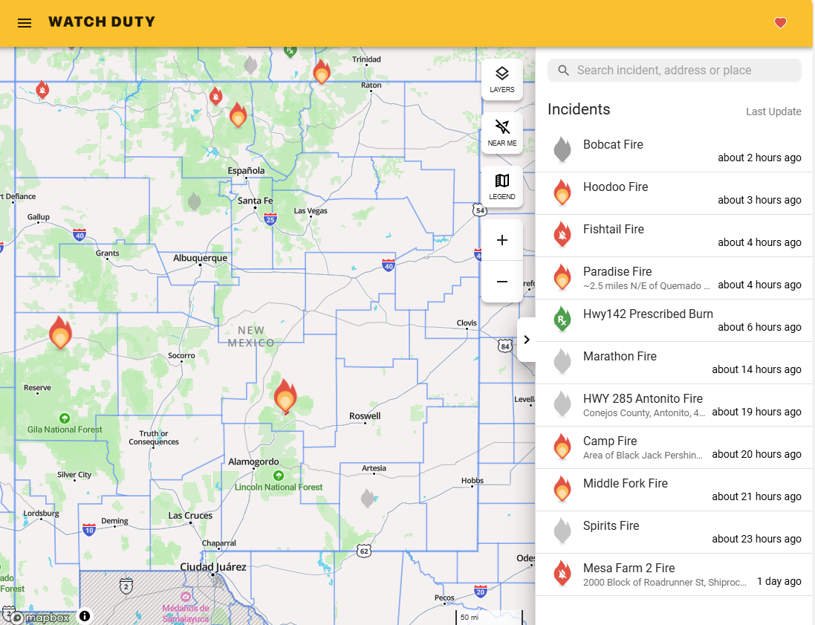Click the fire marker northwest of Roswell
815x625 pixels.
(x=285, y=395)
